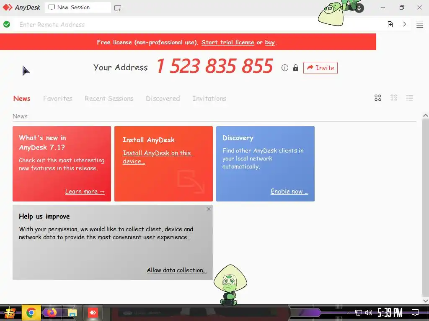The width and height of the screenshot is (429, 321).
Task: Open the Invitations tab
Action: click(x=209, y=98)
